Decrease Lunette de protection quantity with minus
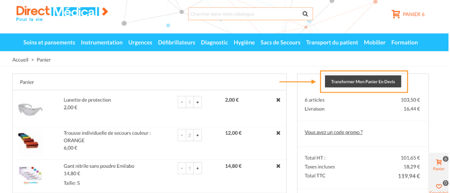 [182, 102]
